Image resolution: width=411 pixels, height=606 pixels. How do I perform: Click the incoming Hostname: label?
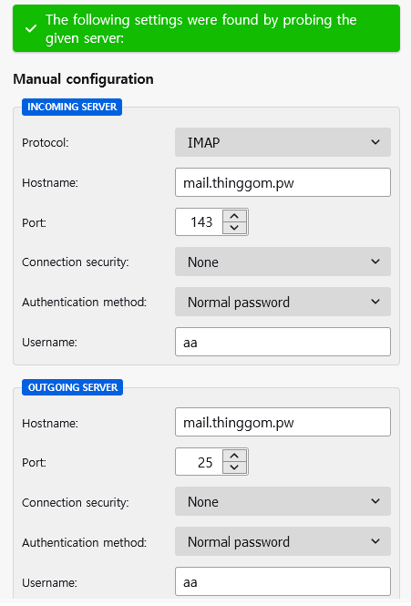[x=50, y=182]
